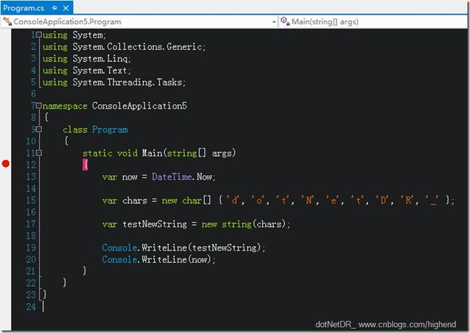Image resolution: width=470 pixels, height=333 pixels.
Task: Click the 'R' character literal on line 15
Action: click(x=409, y=200)
